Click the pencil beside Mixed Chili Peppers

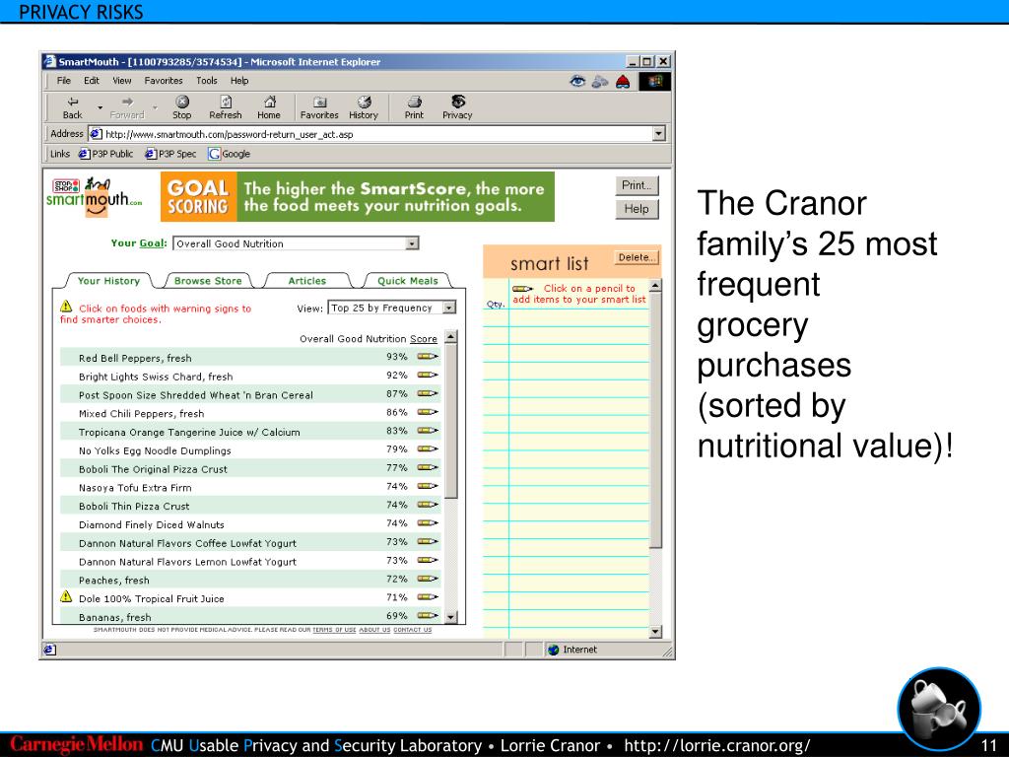(428, 412)
